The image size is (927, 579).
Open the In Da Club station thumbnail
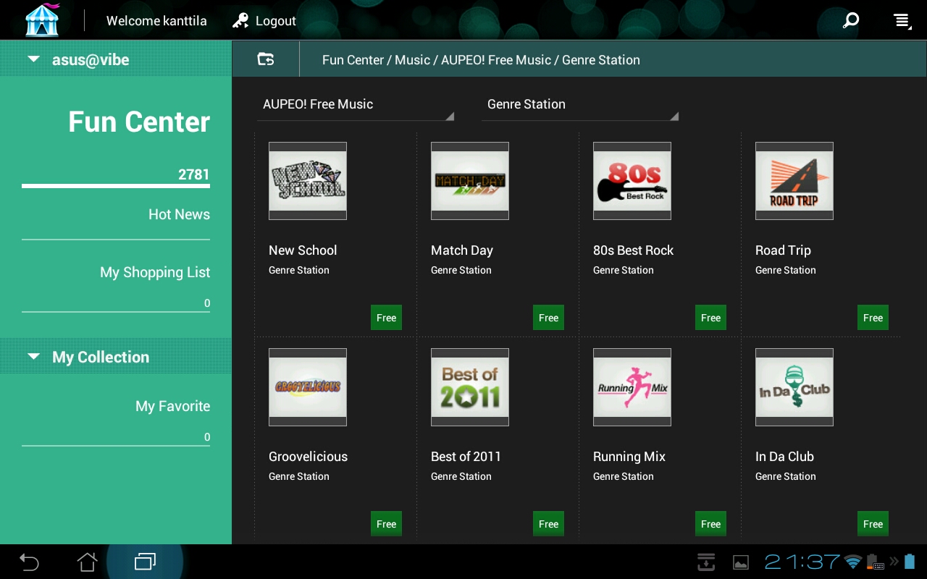(794, 387)
